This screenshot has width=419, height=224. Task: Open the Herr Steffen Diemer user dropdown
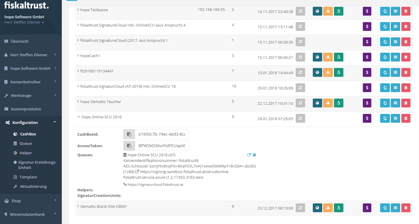point(24,22)
